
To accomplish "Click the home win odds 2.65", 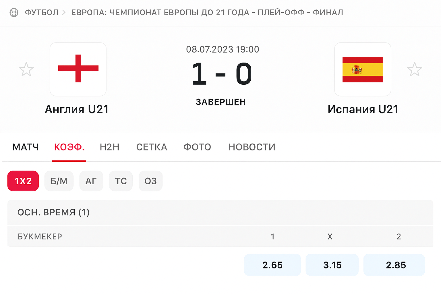I will tap(272, 265).
